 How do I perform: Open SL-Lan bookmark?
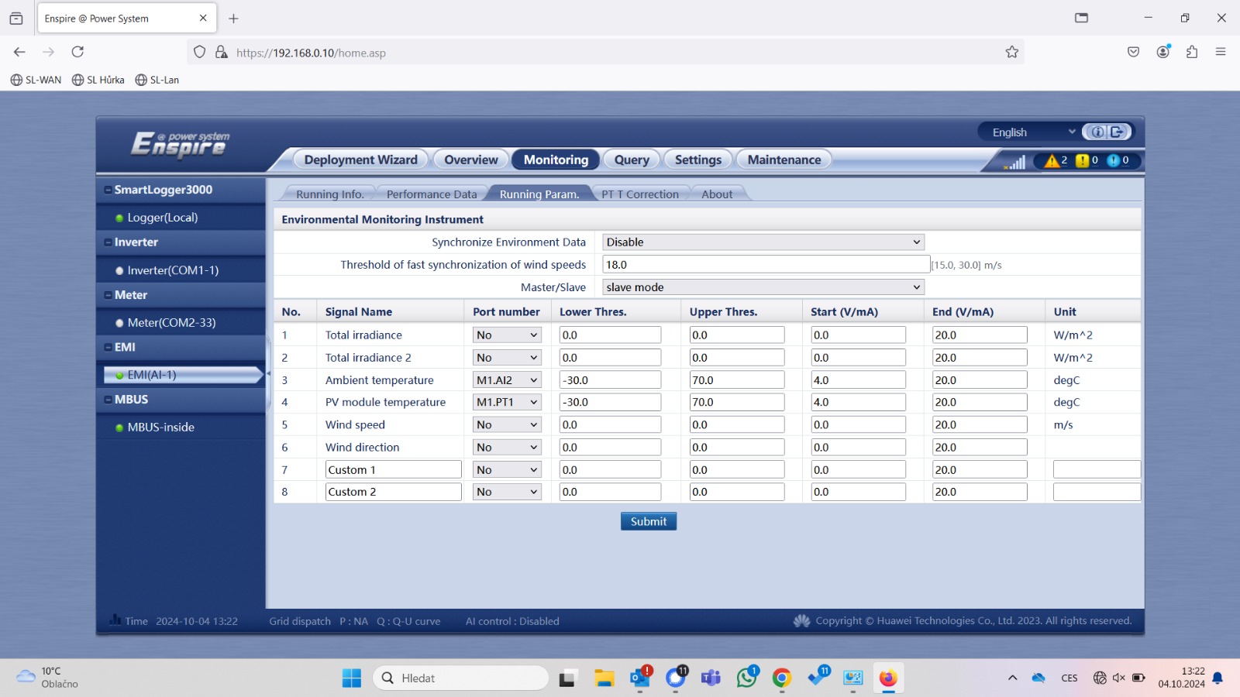157,80
